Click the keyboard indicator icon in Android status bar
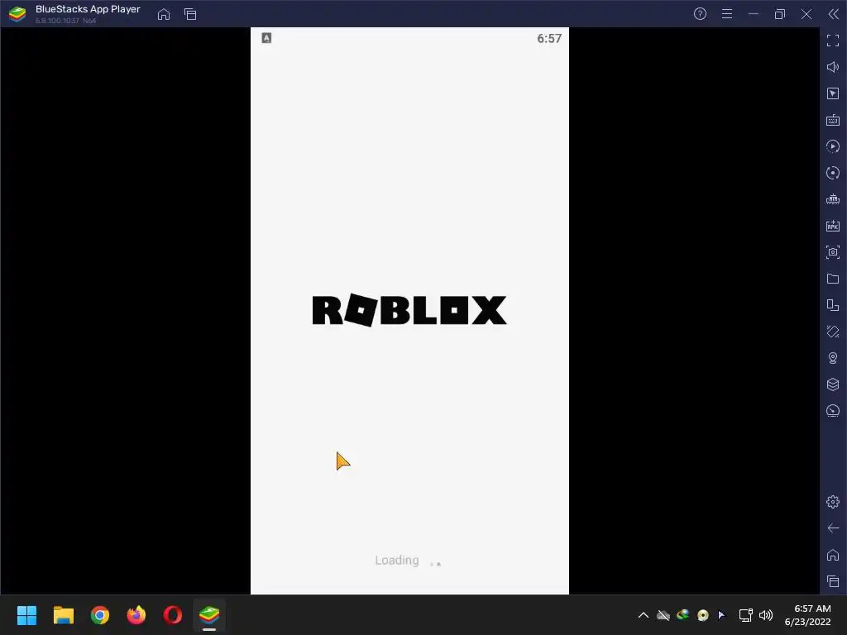847x635 pixels. click(266, 38)
